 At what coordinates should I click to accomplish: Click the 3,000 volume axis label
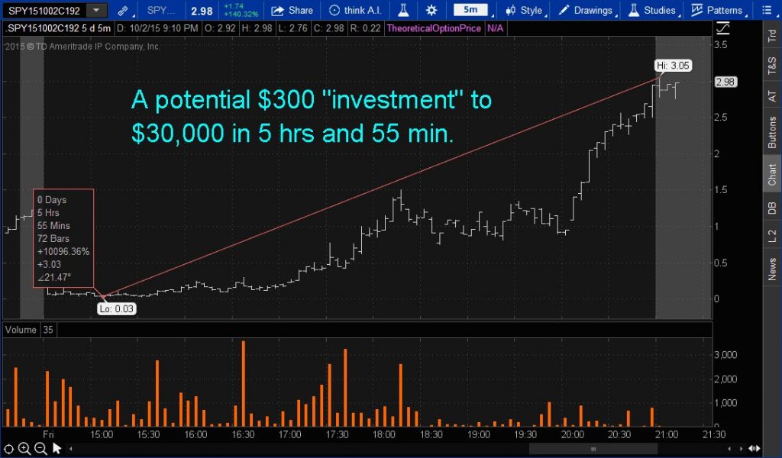[x=725, y=355]
